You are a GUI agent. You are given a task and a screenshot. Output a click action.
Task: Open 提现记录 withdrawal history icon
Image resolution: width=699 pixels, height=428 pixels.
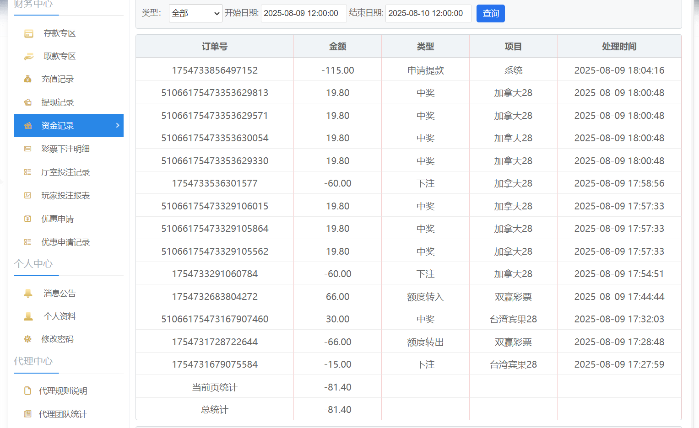27,102
